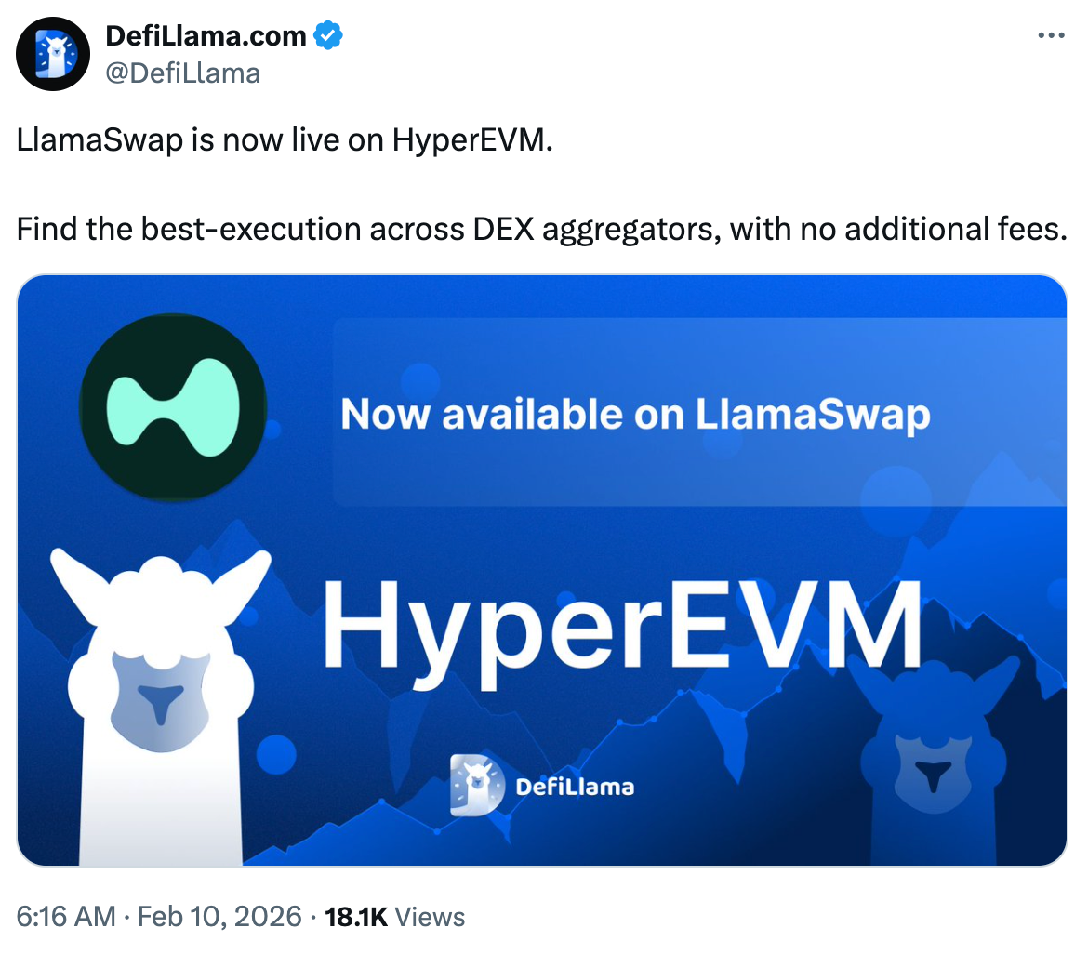Open the 6:16 AM timestamp link
Viewport: 1088px width, 954px height.
pyautogui.click(x=66, y=917)
